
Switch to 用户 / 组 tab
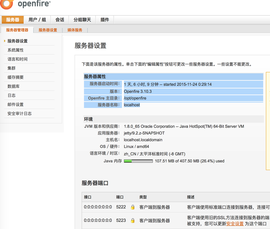(37, 20)
